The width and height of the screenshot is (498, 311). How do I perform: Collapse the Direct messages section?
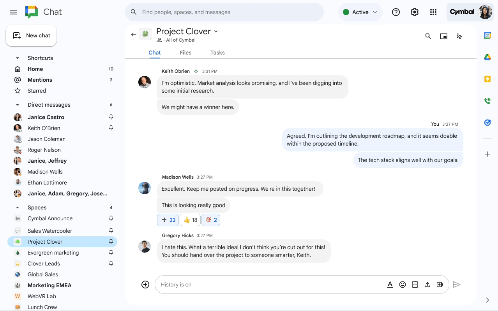(x=17, y=105)
